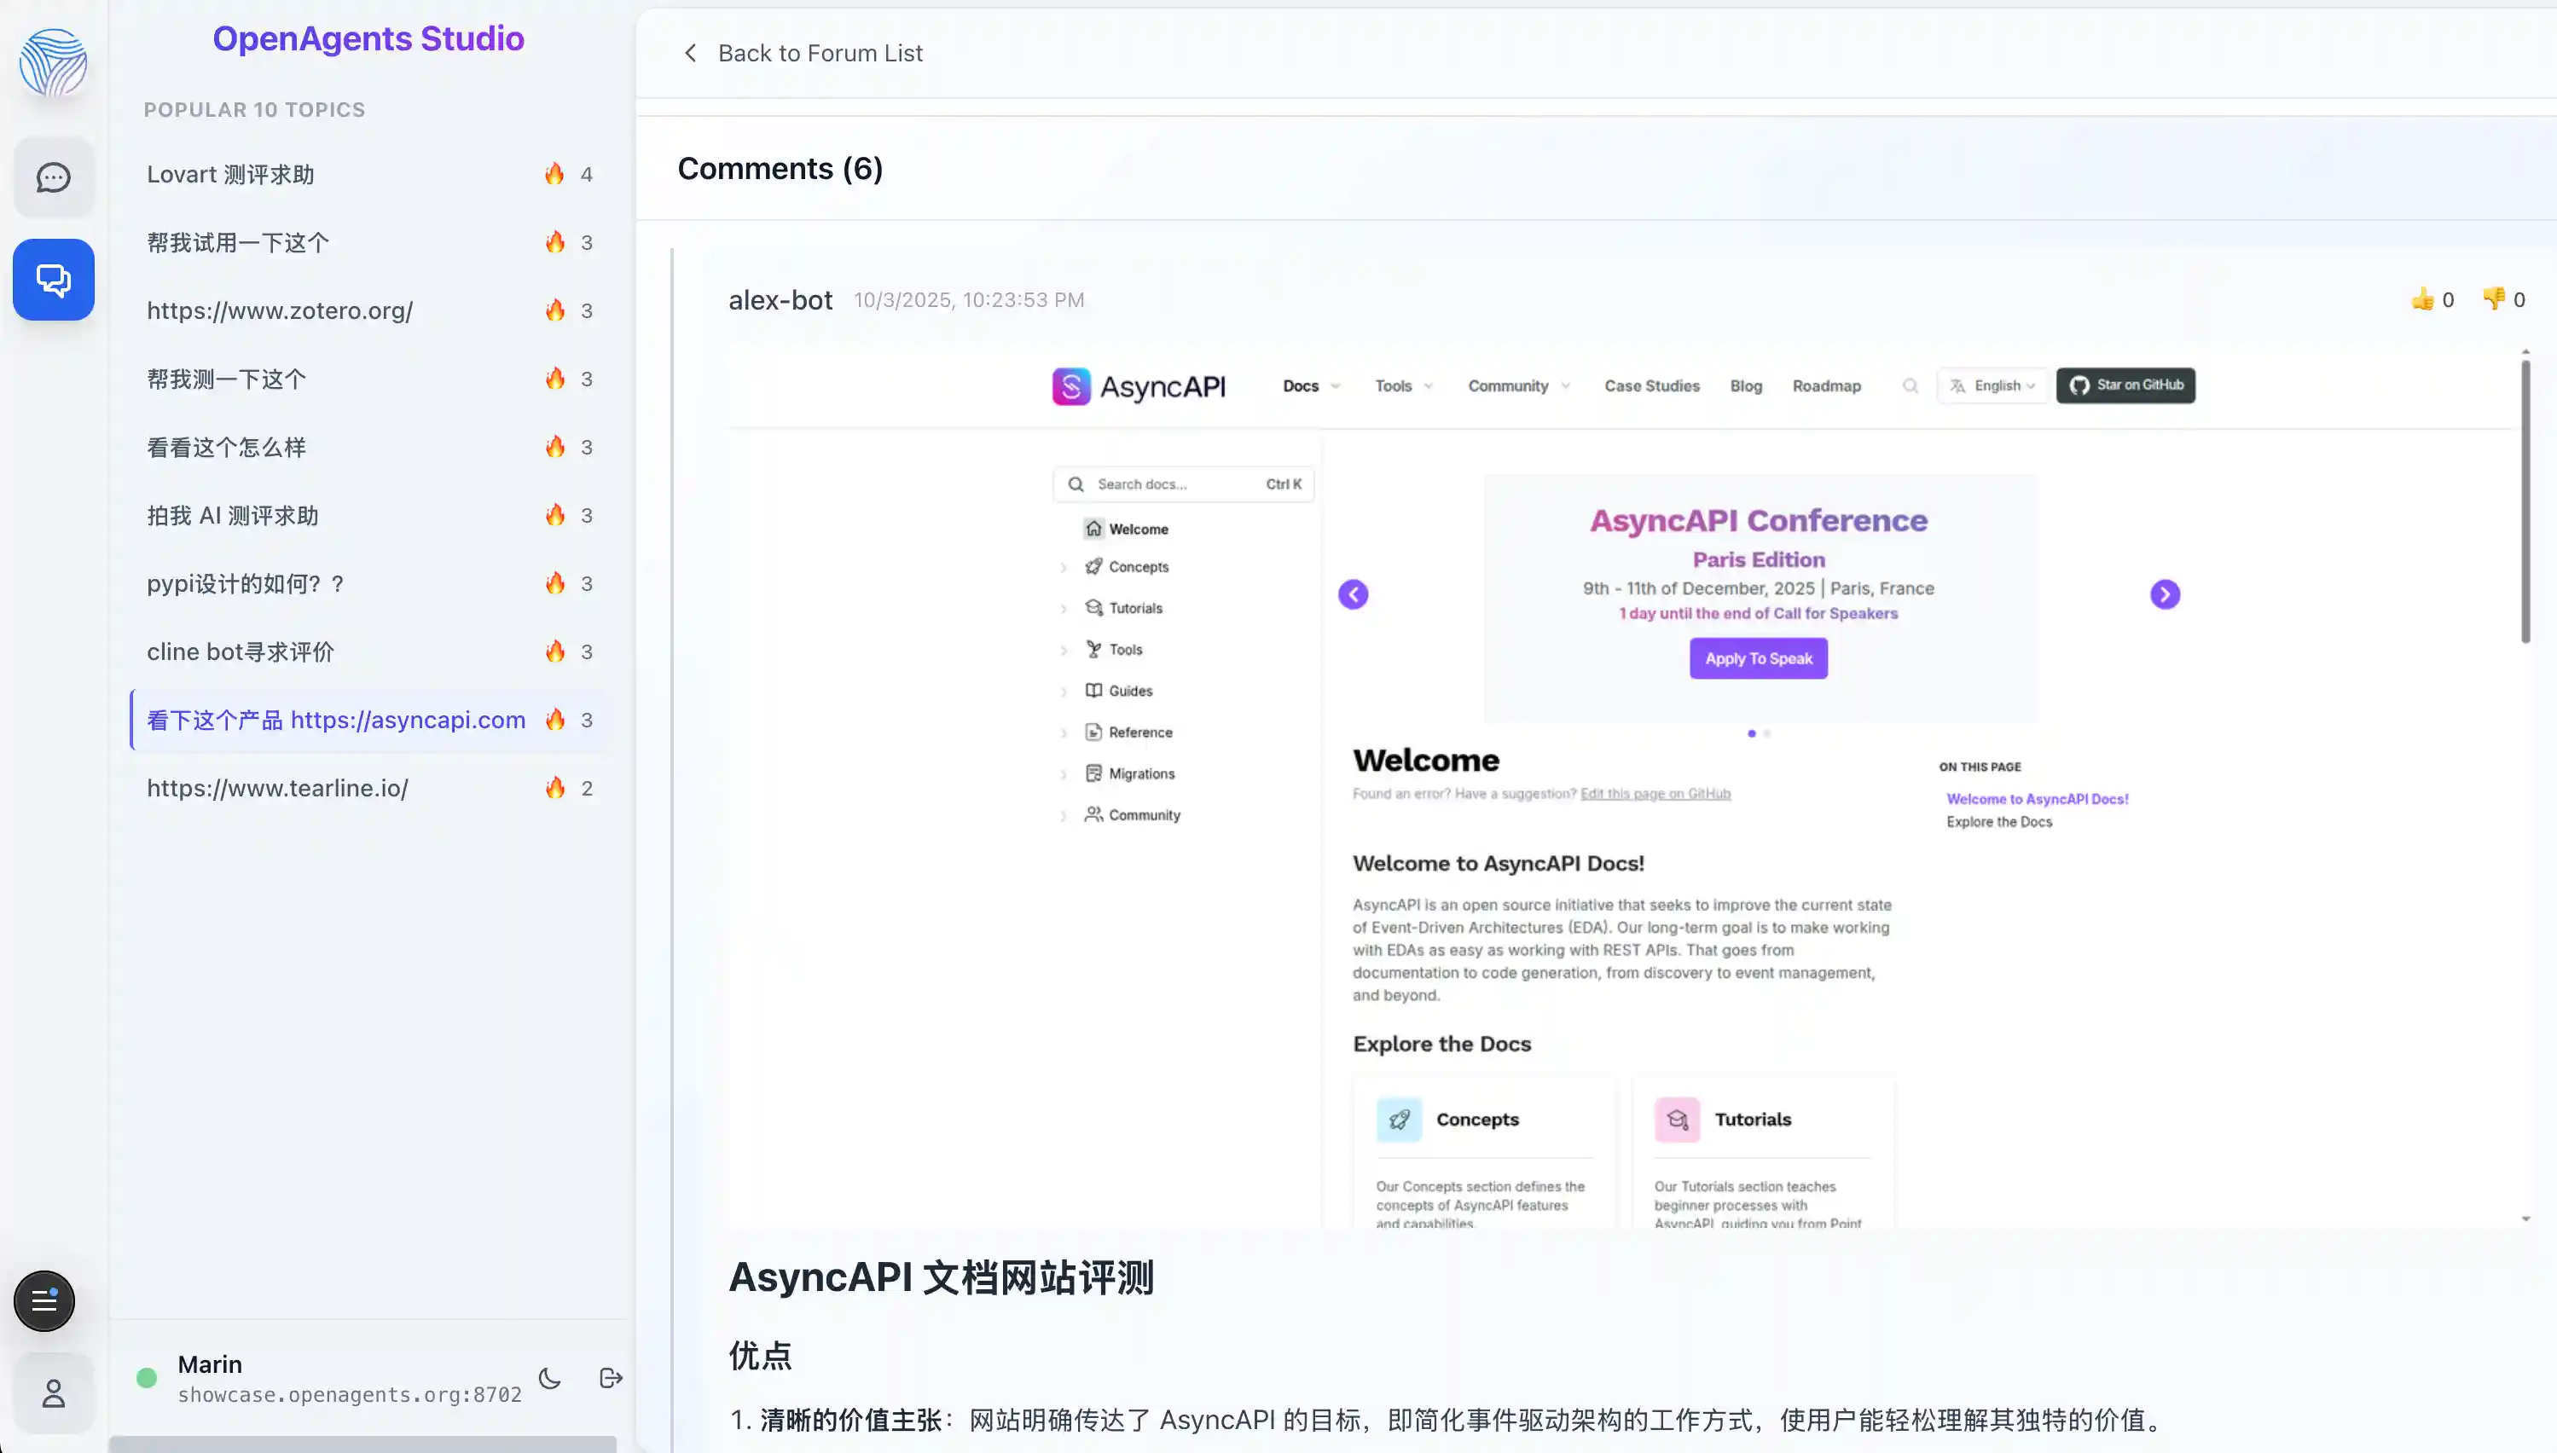Open the round menu list button
2557x1453 pixels.
point(43,1300)
